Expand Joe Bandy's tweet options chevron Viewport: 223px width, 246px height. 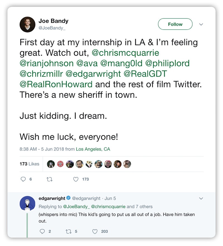click(201, 24)
